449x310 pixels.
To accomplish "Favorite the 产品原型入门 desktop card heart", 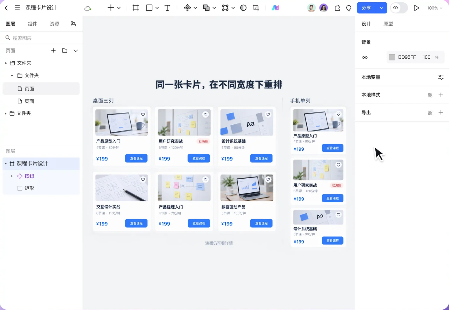I will 143,114.
